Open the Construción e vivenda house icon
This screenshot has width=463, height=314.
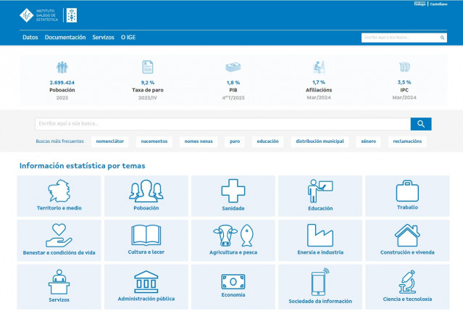(407, 235)
